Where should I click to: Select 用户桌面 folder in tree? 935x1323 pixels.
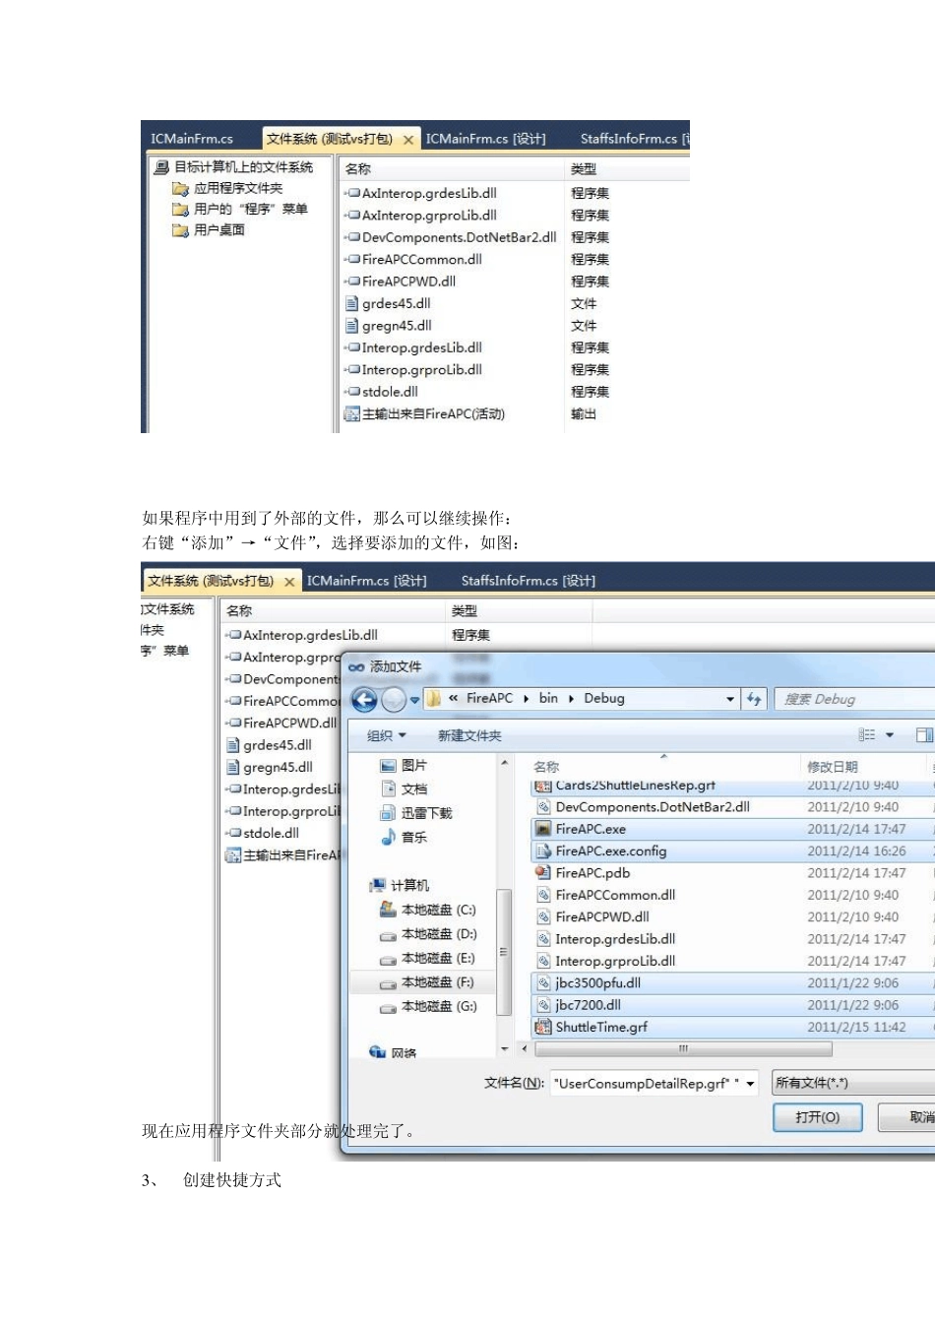click(x=209, y=229)
